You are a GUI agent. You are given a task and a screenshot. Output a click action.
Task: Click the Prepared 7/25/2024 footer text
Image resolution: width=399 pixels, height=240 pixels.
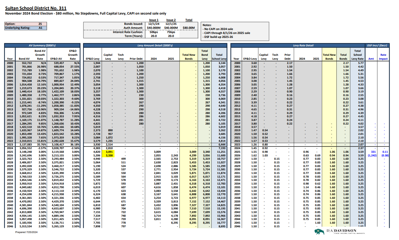tap(26, 232)
